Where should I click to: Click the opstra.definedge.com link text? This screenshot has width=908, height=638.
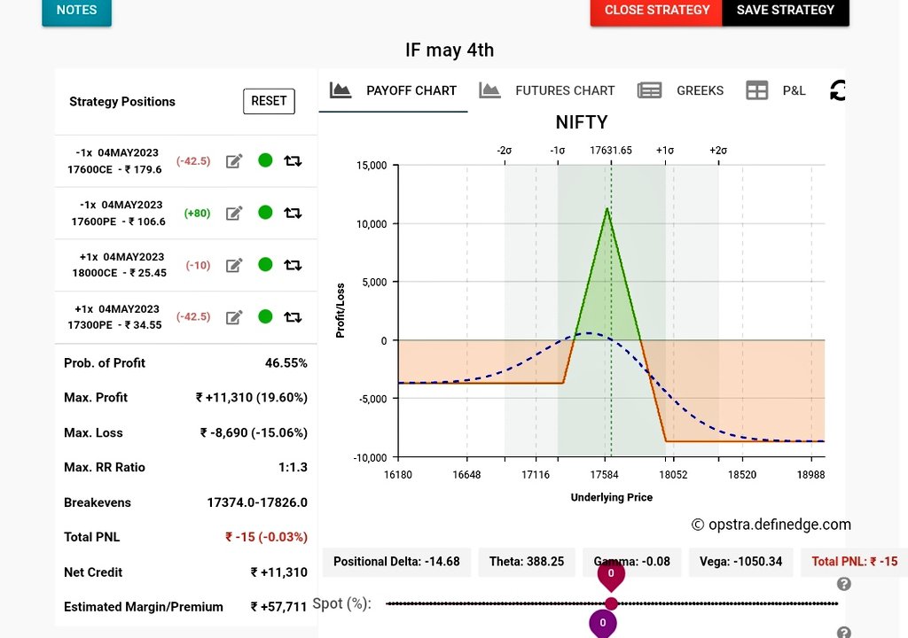(771, 525)
